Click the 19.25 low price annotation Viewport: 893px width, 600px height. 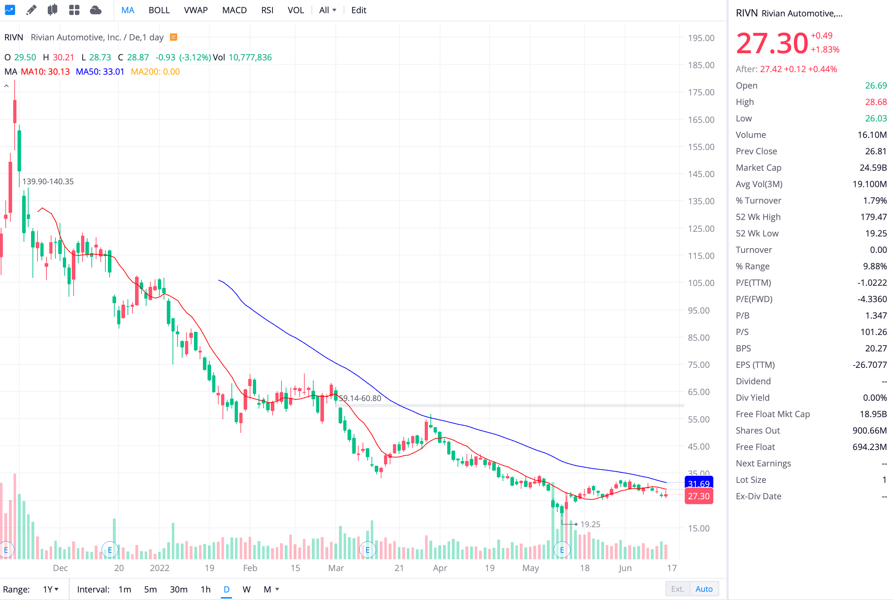click(x=590, y=524)
